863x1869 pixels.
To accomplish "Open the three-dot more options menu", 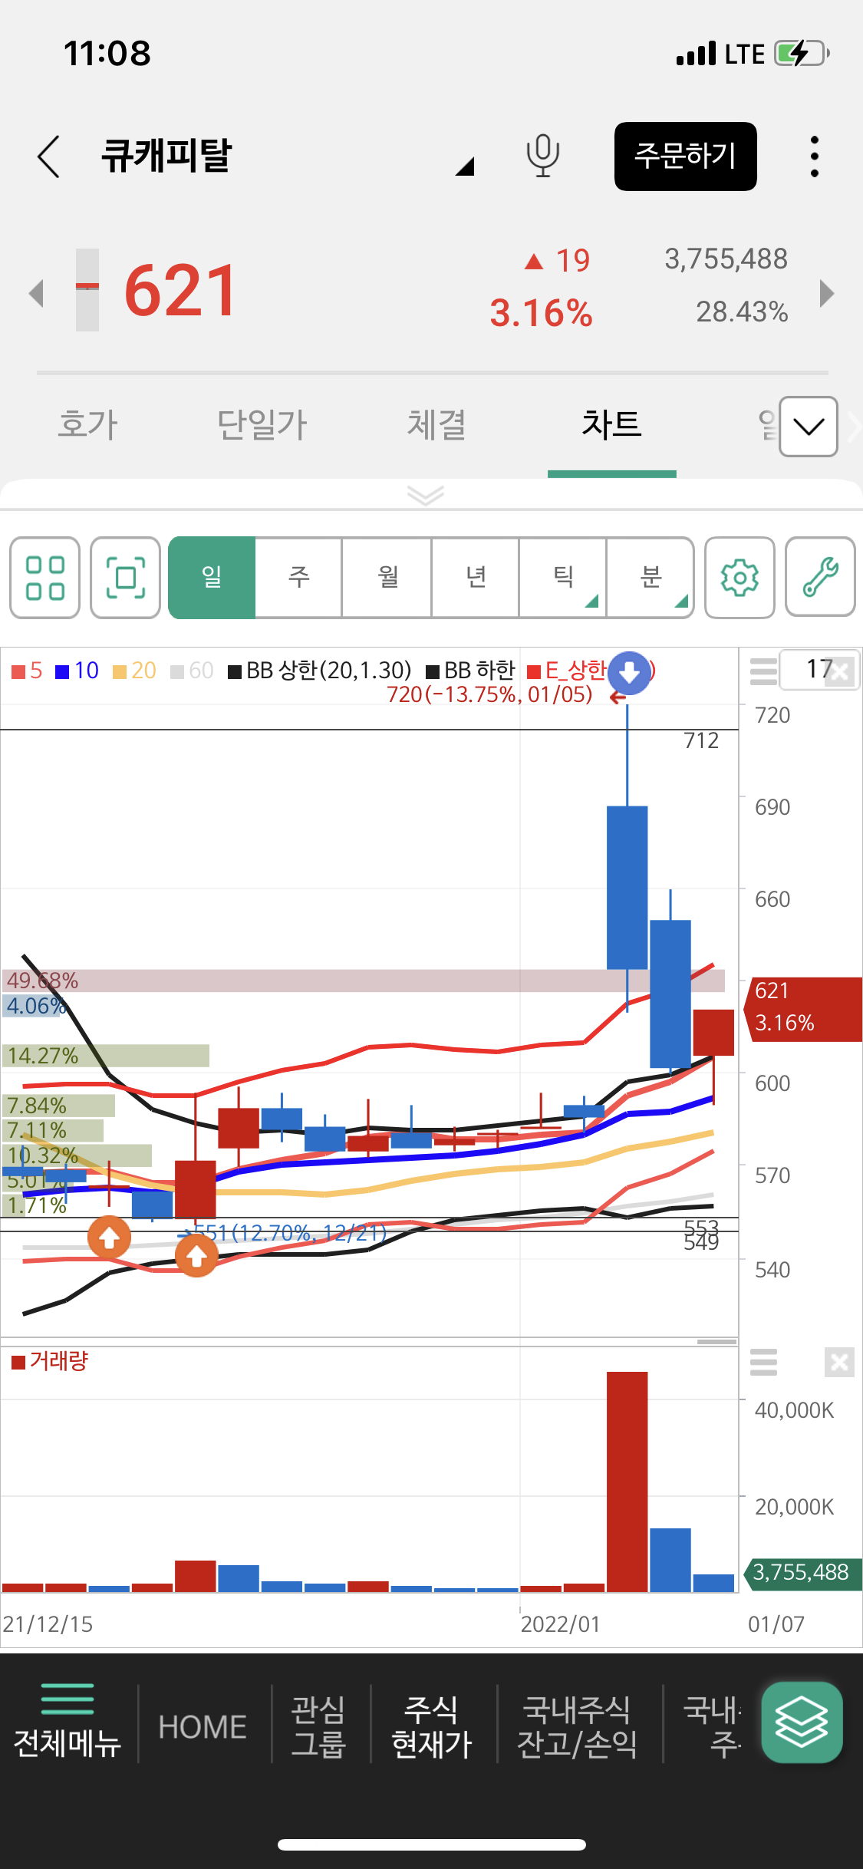I will 815,157.
